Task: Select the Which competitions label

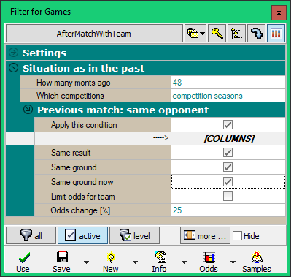Action: tap(70, 96)
